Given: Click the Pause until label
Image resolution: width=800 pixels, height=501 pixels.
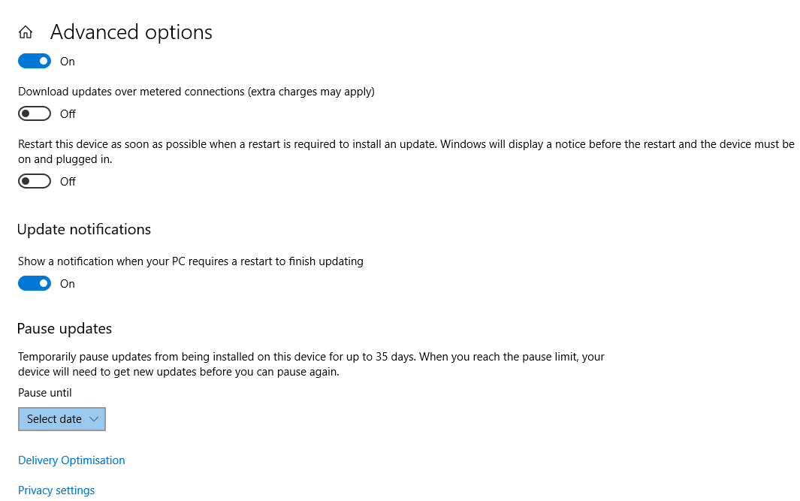Looking at the screenshot, I should (45, 393).
